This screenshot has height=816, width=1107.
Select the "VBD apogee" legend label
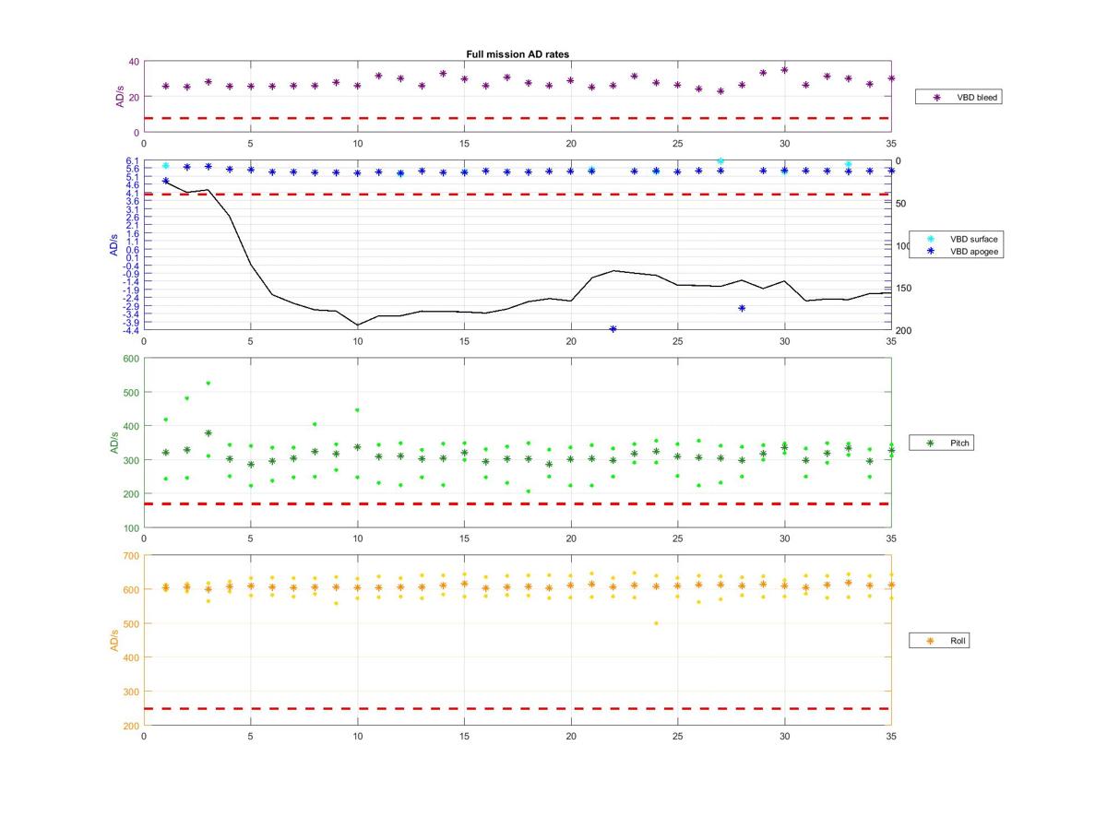pos(973,251)
